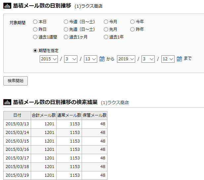Open the start year dropdown showing 2015

click(49, 59)
